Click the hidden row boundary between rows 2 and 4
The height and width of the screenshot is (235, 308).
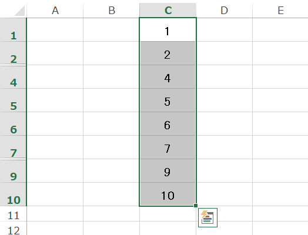[x=13, y=65]
